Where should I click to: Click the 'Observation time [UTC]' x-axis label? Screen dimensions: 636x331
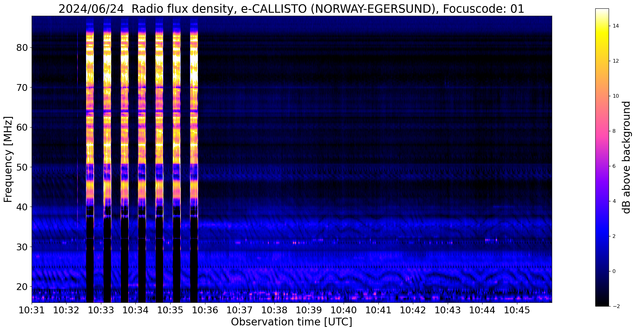(x=291, y=322)
